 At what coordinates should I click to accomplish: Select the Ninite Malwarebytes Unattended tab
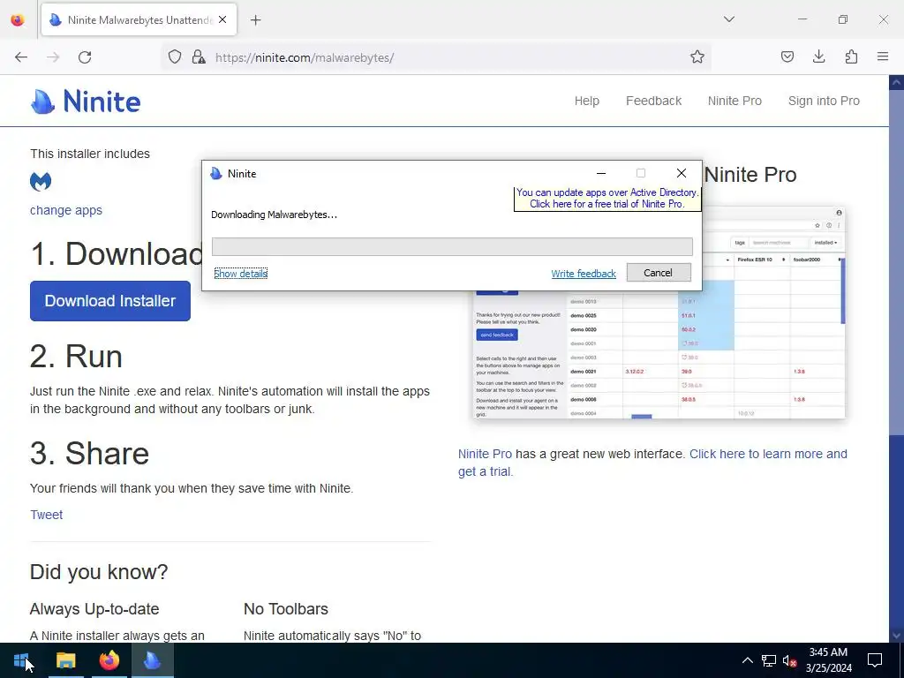(x=139, y=19)
